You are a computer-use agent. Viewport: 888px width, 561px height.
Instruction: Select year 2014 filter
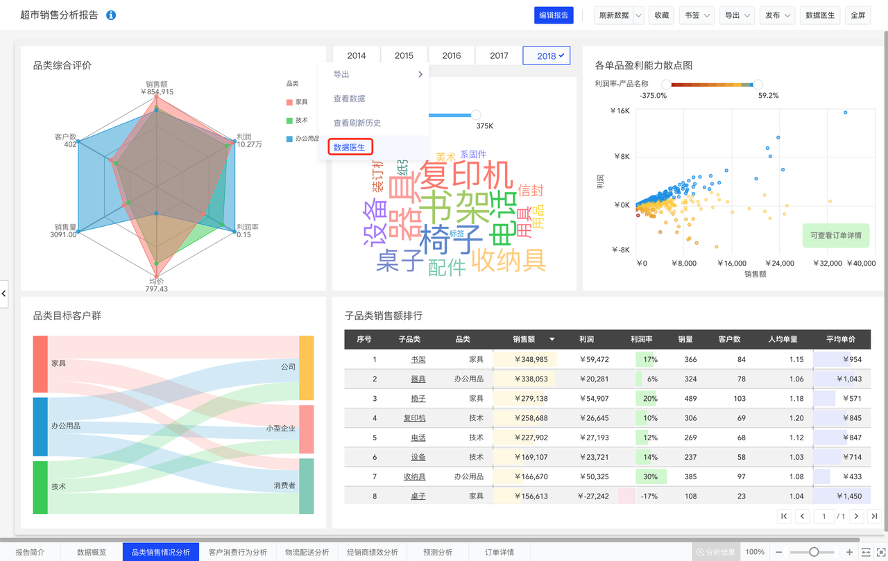tap(357, 55)
